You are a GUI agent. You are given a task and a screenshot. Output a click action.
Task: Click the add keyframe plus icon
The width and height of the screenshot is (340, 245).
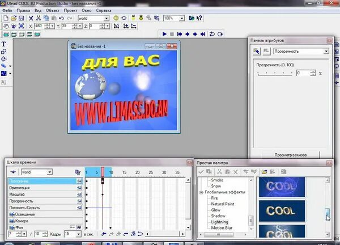pyautogui.click(x=118, y=234)
